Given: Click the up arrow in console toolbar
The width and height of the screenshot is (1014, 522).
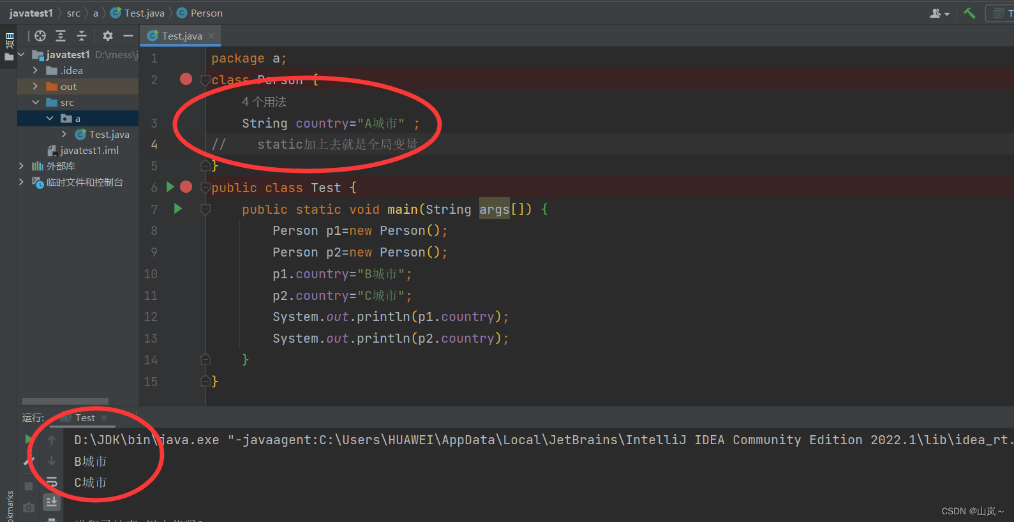Looking at the screenshot, I should pos(52,440).
